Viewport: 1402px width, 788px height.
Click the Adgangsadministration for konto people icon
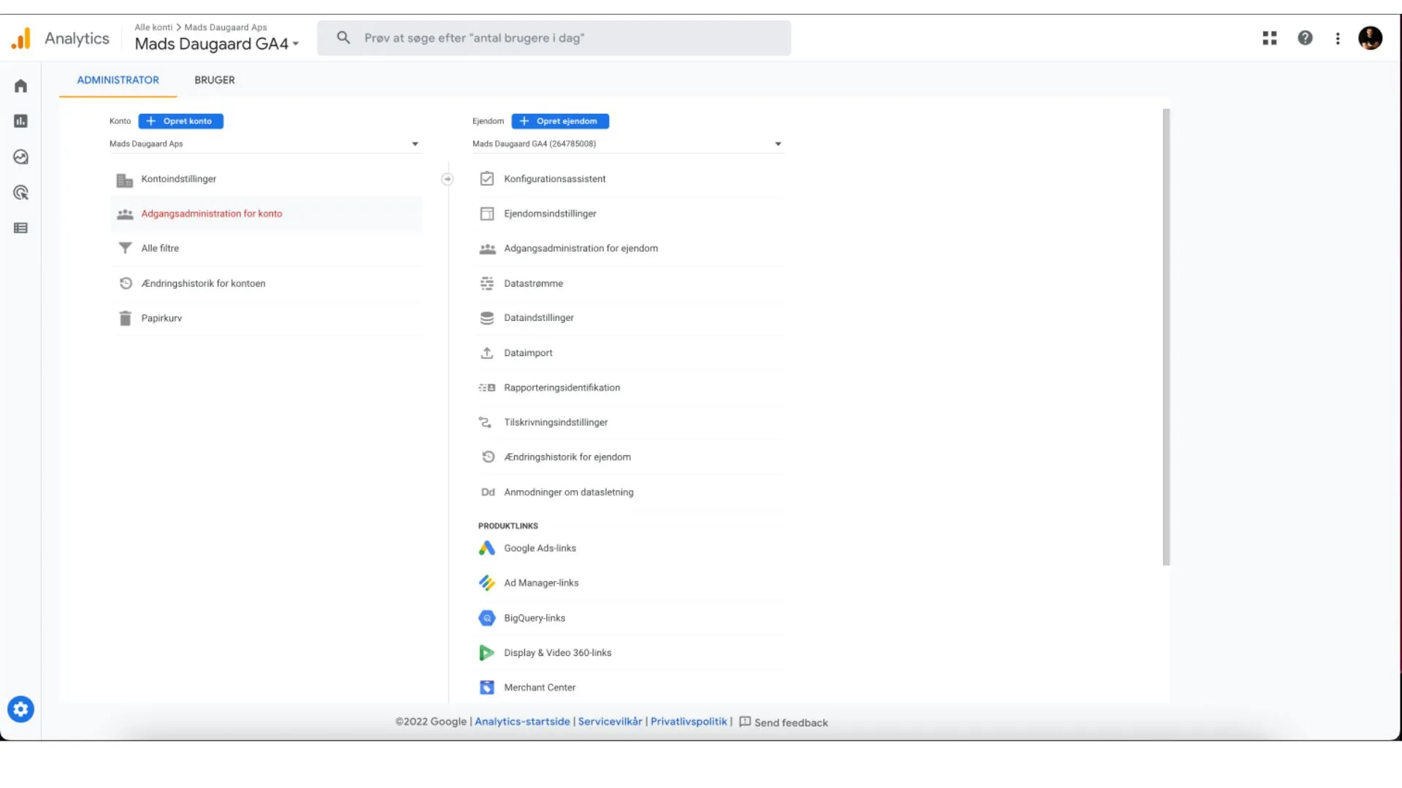[x=125, y=214]
